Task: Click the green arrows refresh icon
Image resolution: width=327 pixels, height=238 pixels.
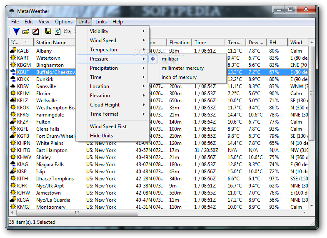Action: click(58, 31)
